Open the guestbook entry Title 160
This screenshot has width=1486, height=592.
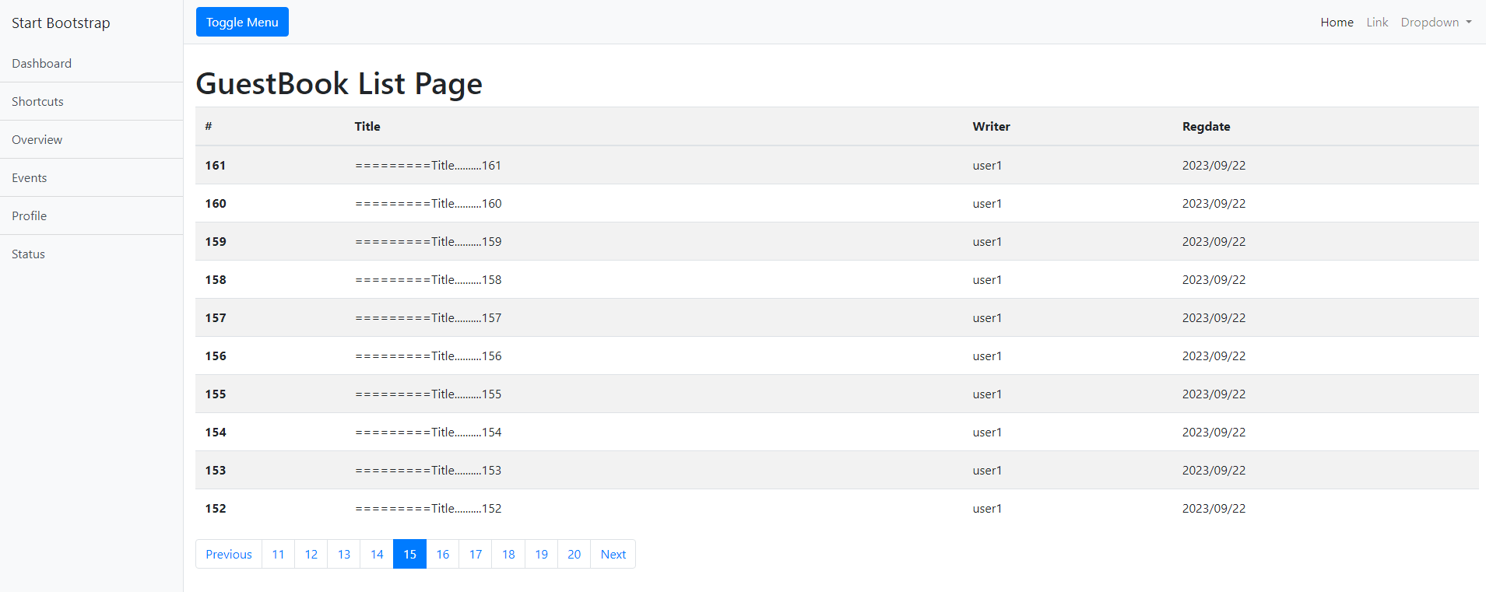click(x=428, y=203)
